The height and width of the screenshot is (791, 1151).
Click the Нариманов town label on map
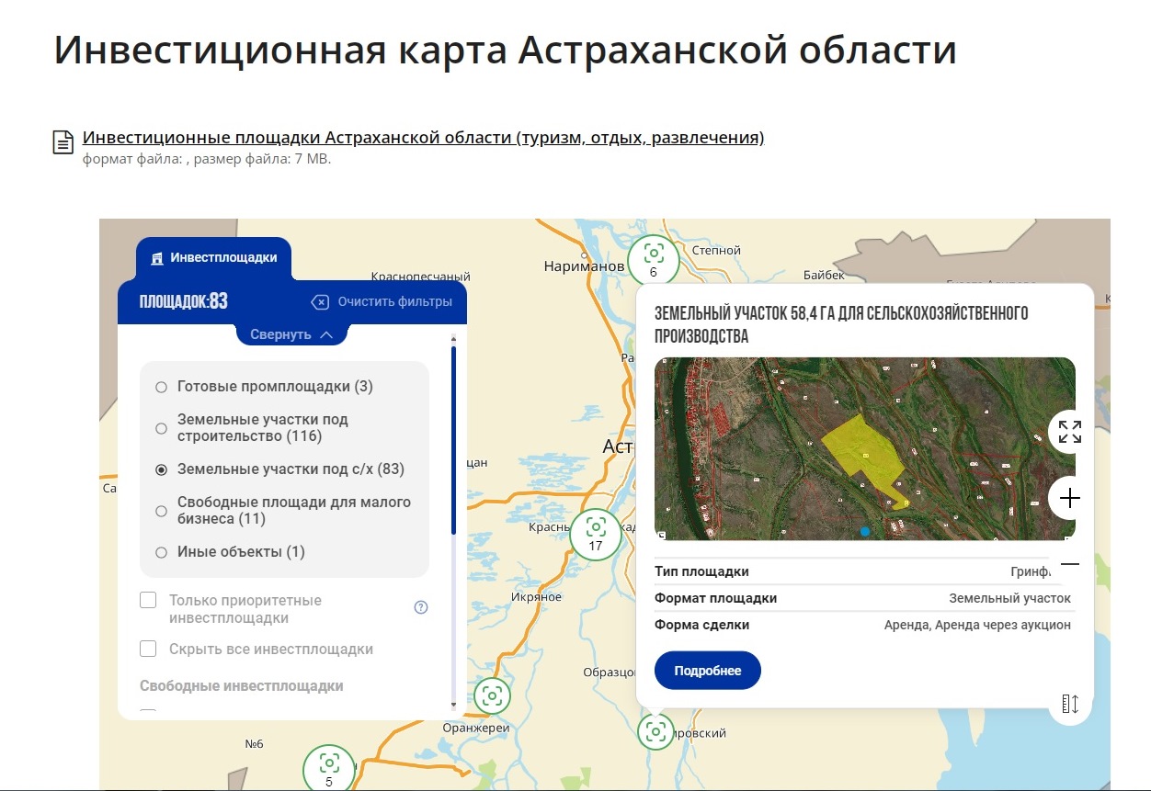[x=584, y=266]
